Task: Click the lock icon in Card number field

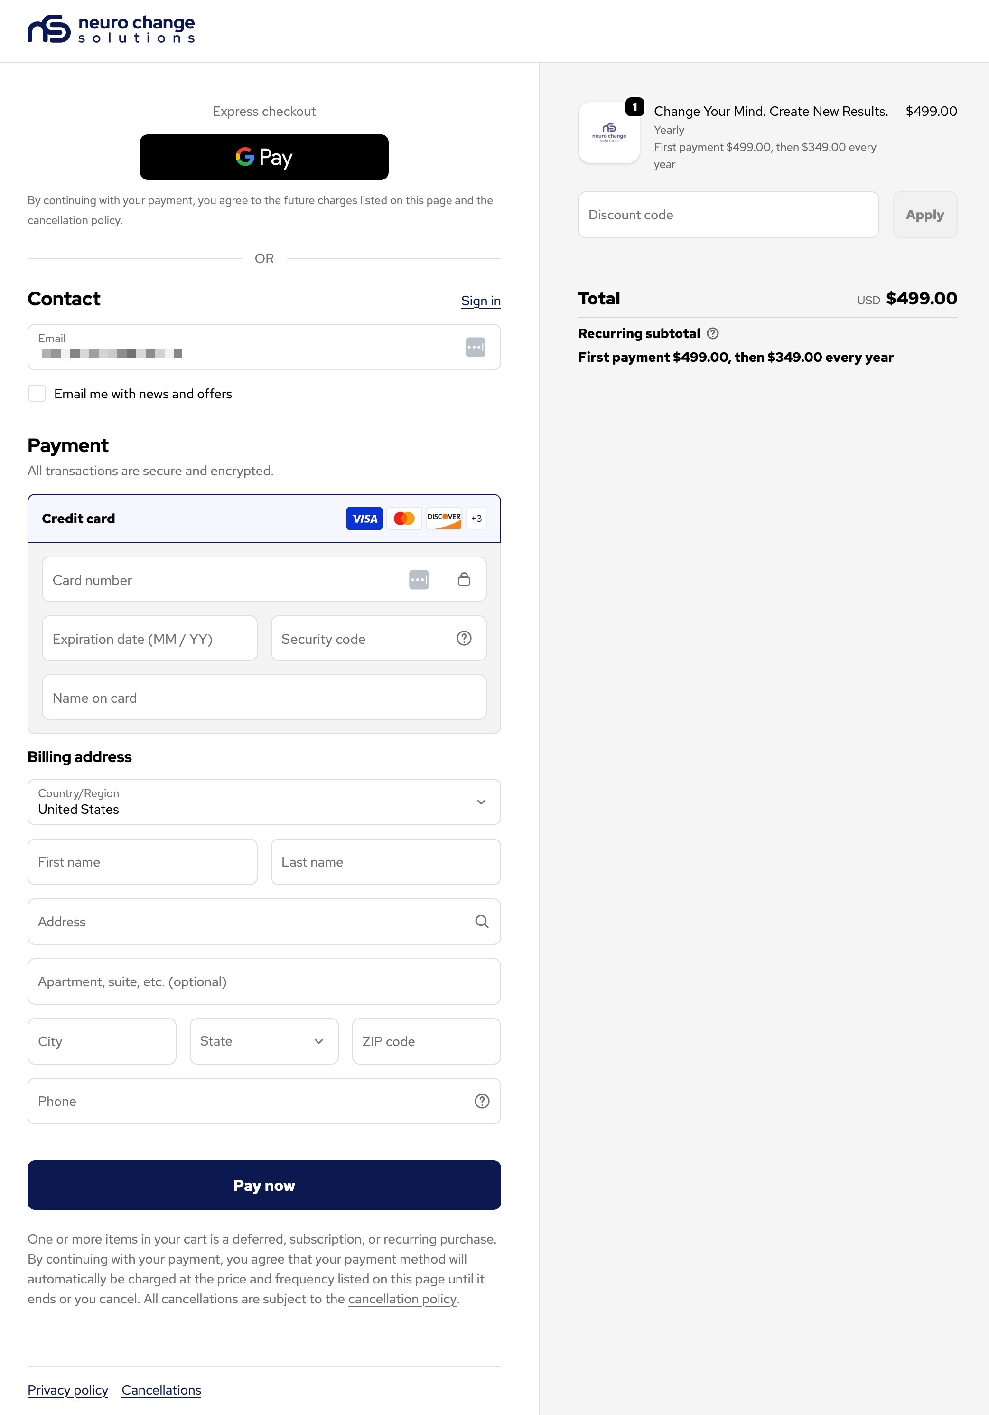Action: pos(464,579)
